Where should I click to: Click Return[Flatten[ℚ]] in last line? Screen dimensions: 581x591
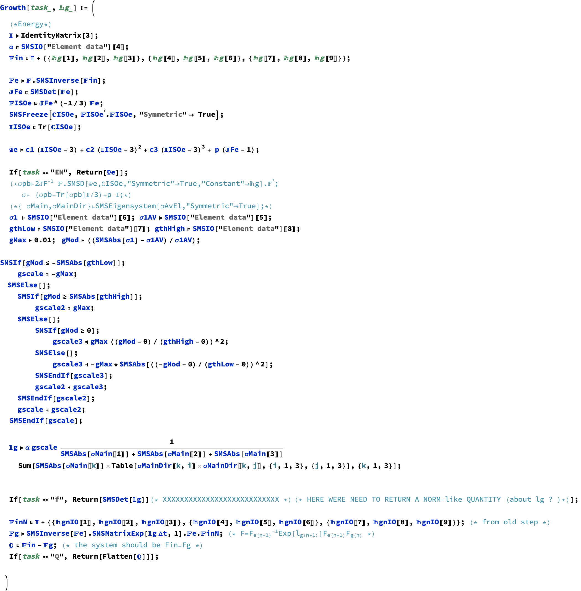(111, 556)
